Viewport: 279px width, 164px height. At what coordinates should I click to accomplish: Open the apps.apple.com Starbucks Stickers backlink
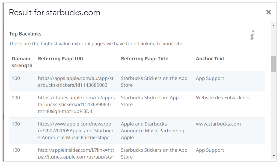tap(75, 81)
